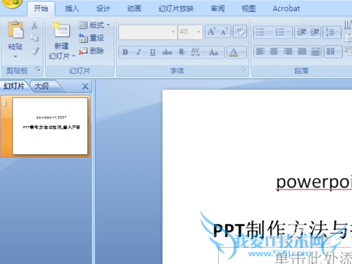Center the text
Screen dimensions: 352x264
(274, 51)
